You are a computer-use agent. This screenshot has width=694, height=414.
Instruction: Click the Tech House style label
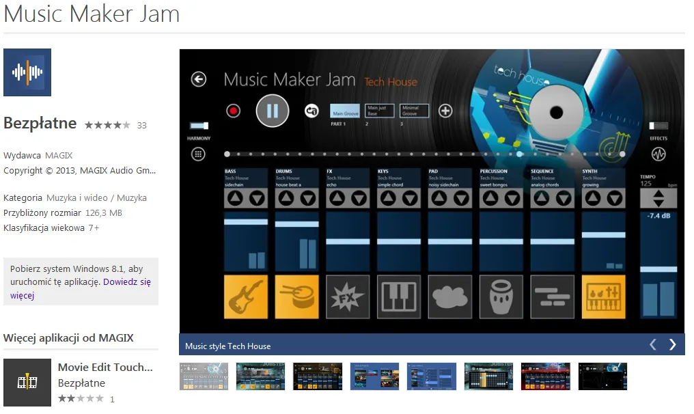pyautogui.click(x=391, y=82)
